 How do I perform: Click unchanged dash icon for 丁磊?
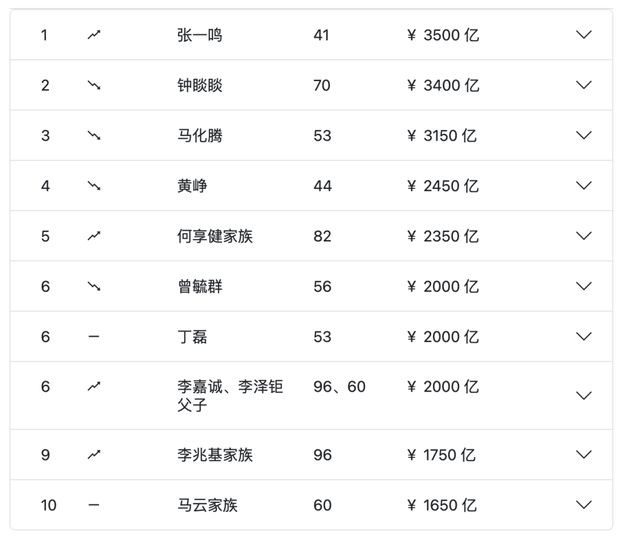point(94,337)
